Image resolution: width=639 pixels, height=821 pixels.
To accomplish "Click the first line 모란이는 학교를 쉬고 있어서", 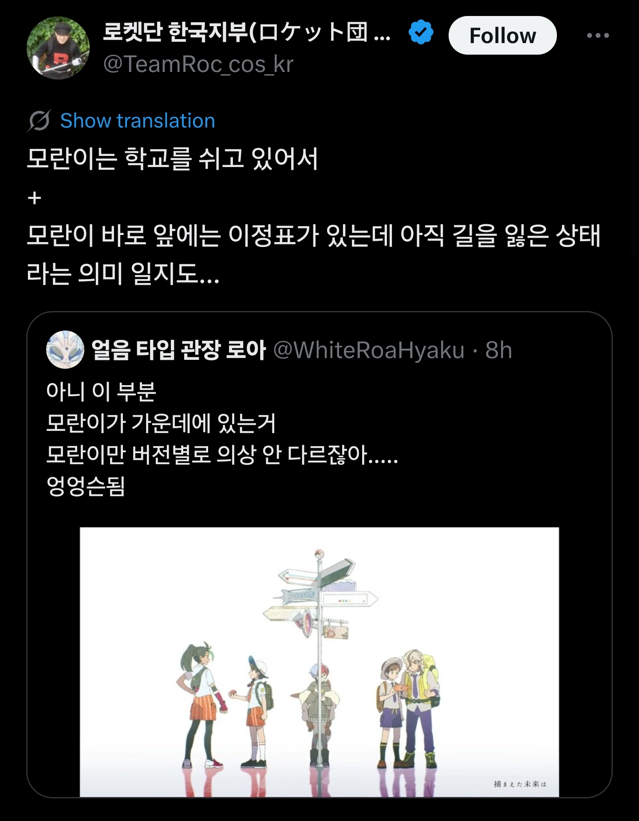I will click(x=172, y=159).
